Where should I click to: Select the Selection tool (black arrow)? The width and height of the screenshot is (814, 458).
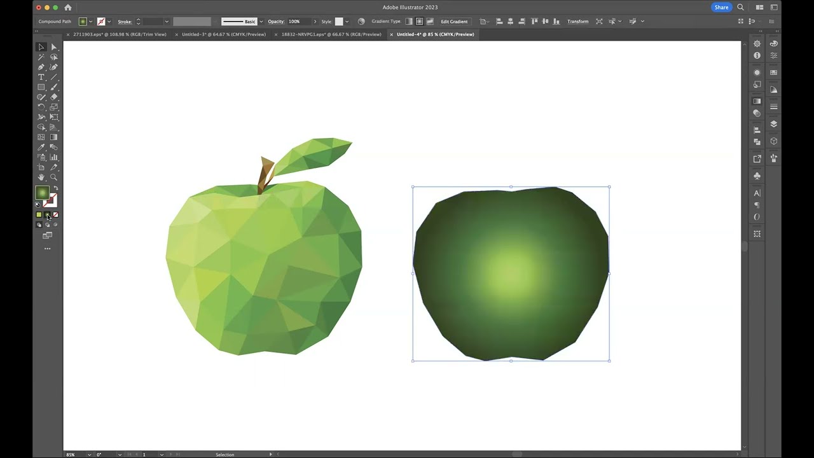point(41,46)
